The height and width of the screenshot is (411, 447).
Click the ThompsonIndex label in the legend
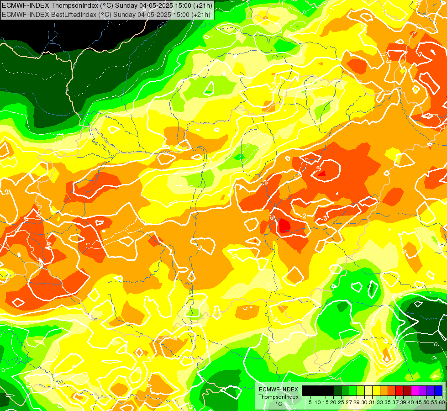tap(279, 397)
